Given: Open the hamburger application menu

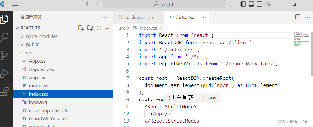Looking at the screenshot, I should [15, 4].
